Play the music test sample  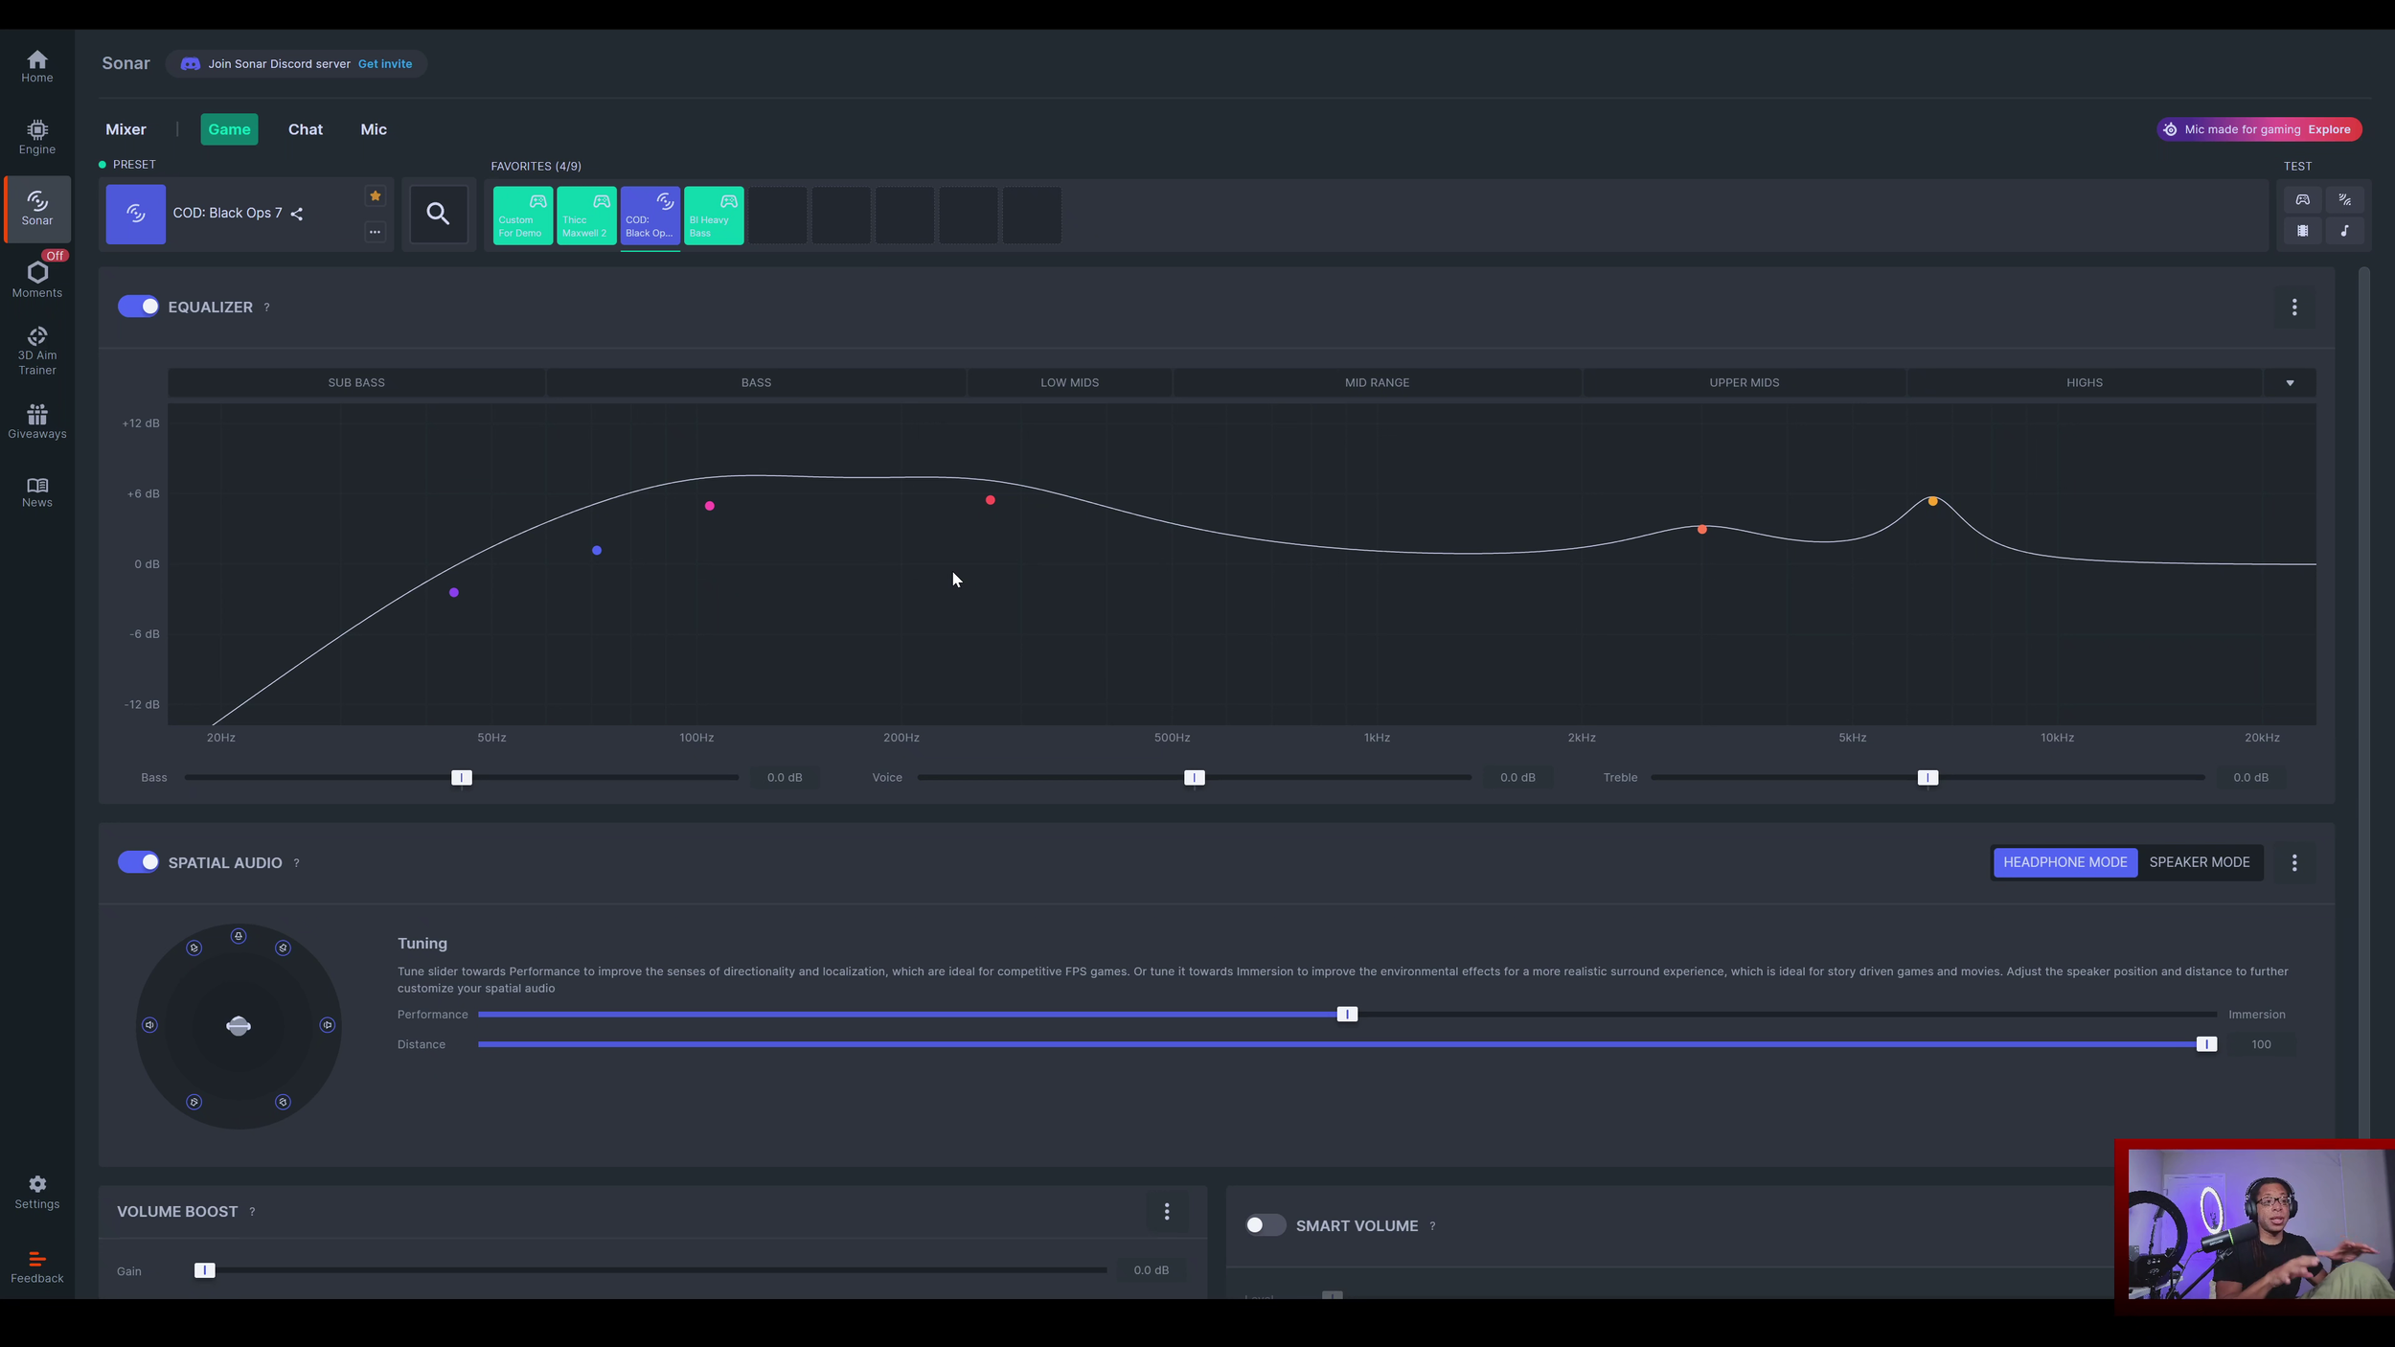[x=2346, y=230]
